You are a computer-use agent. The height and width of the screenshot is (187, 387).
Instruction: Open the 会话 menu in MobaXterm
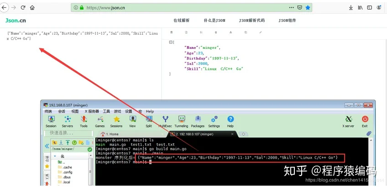tap(62, 111)
